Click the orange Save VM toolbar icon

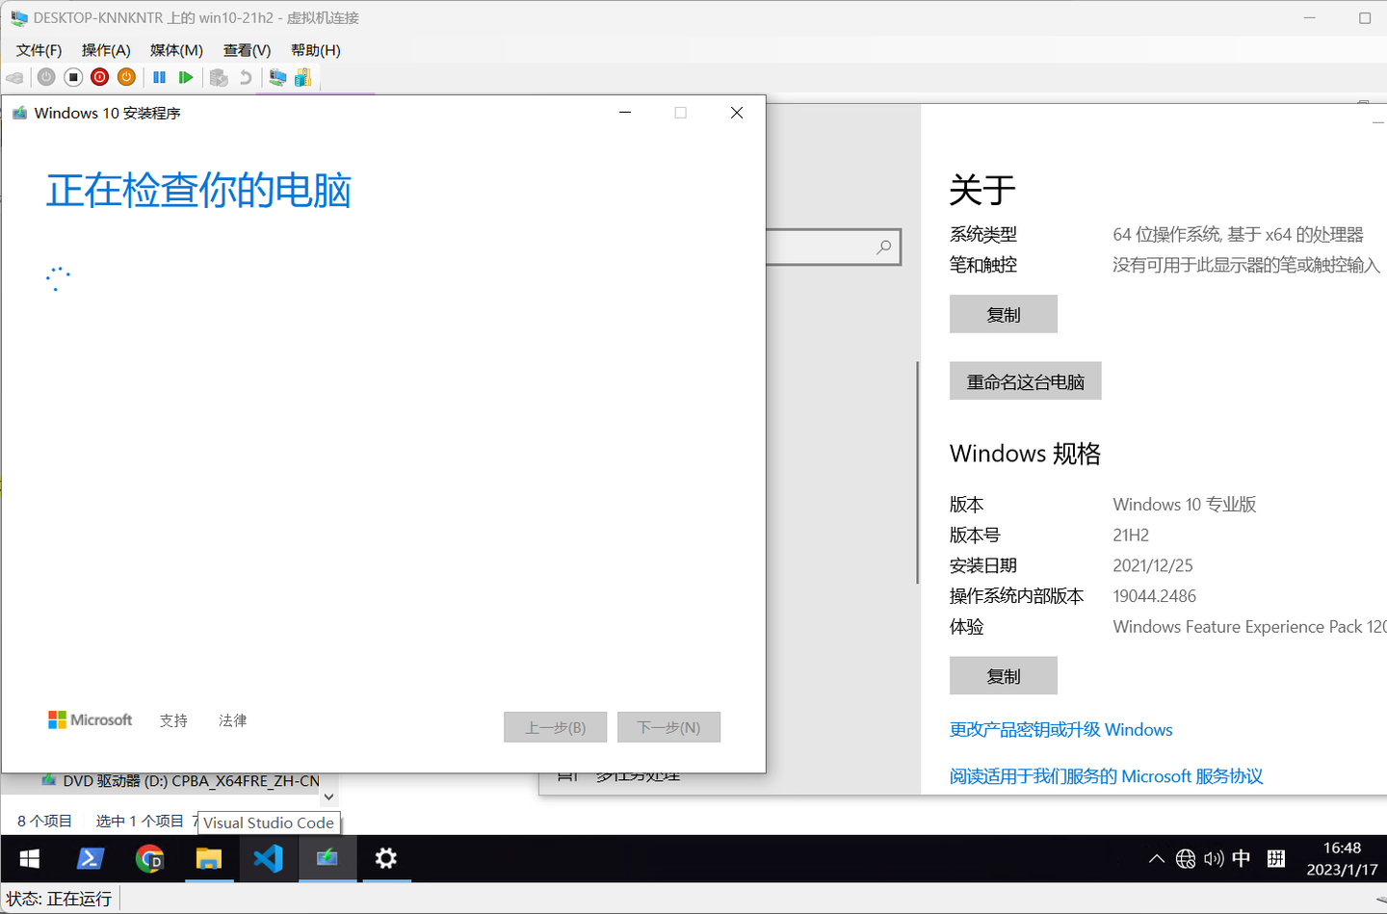pyautogui.click(x=126, y=77)
